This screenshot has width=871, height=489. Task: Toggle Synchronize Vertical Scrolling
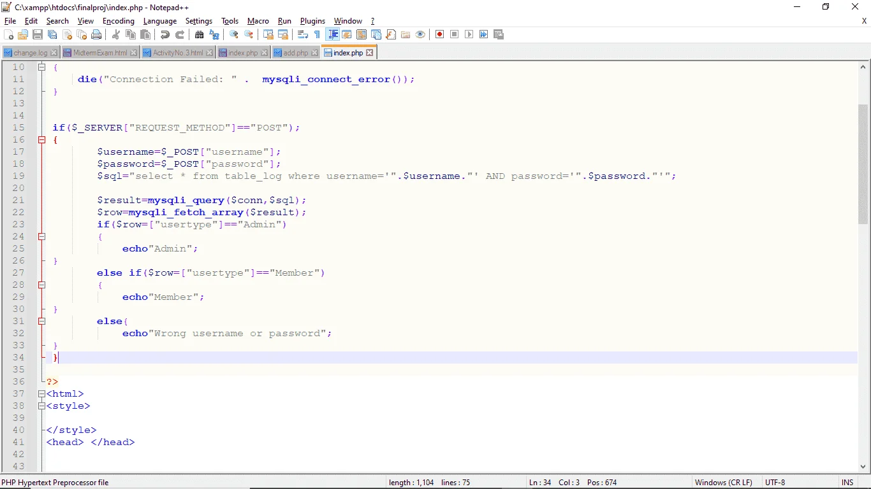pyautogui.click(x=268, y=34)
